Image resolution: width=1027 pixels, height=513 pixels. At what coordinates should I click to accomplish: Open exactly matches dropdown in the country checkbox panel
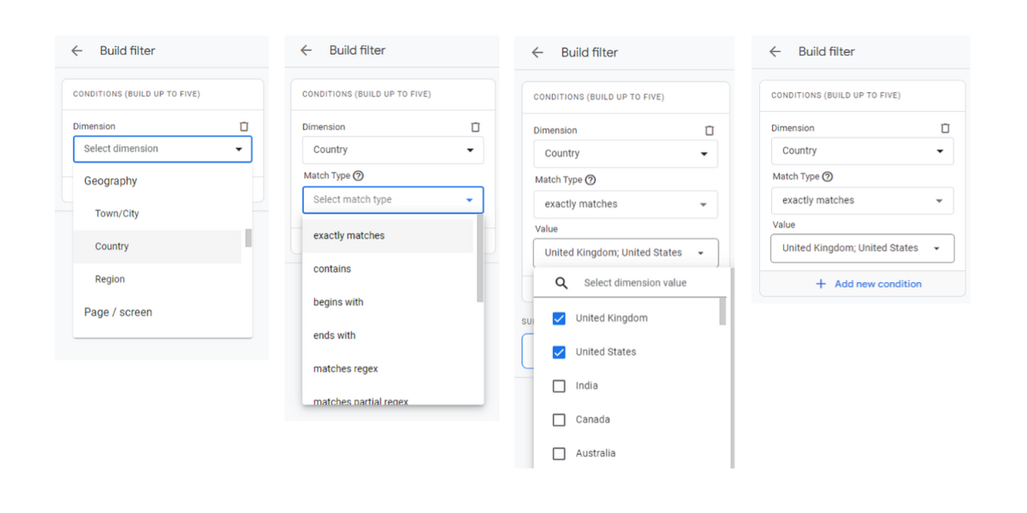click(626, 204)
